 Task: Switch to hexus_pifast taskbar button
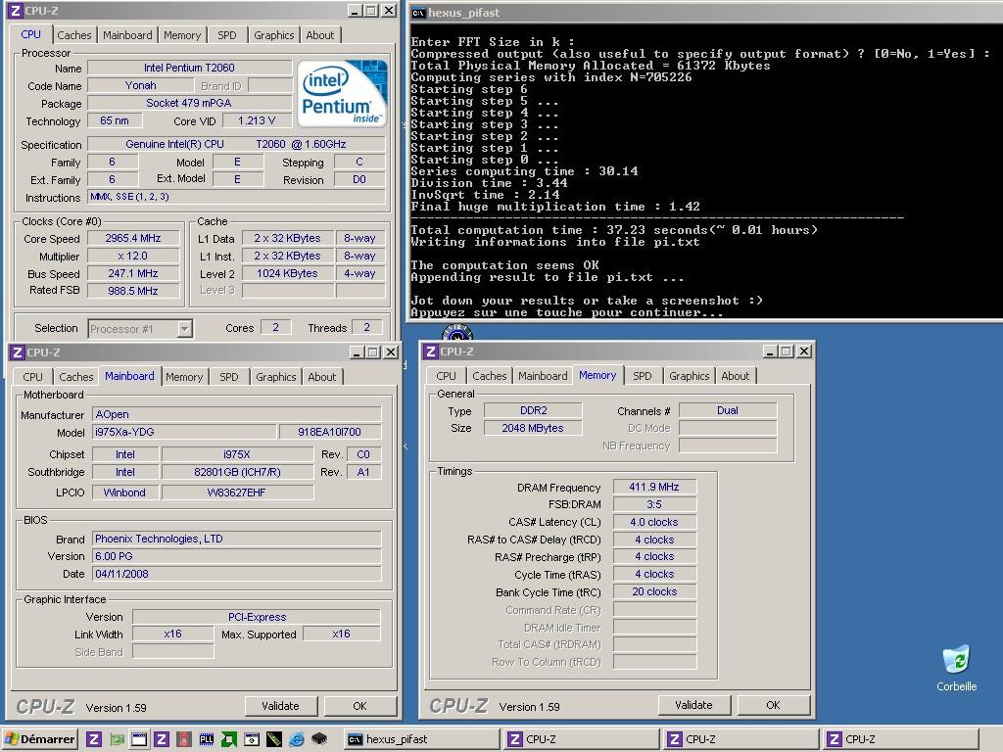421,739
